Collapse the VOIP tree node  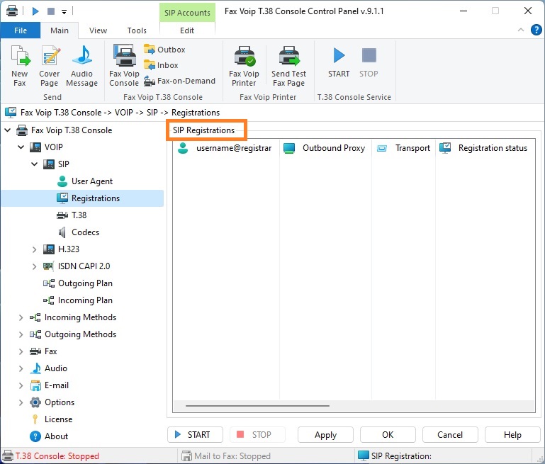pyautogui.click(x=21, y=147)
